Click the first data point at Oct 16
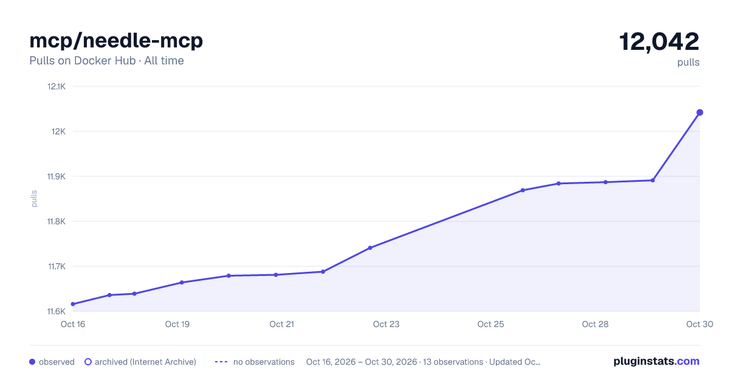The height and width of the screenshot is (383, 729). 73,304
